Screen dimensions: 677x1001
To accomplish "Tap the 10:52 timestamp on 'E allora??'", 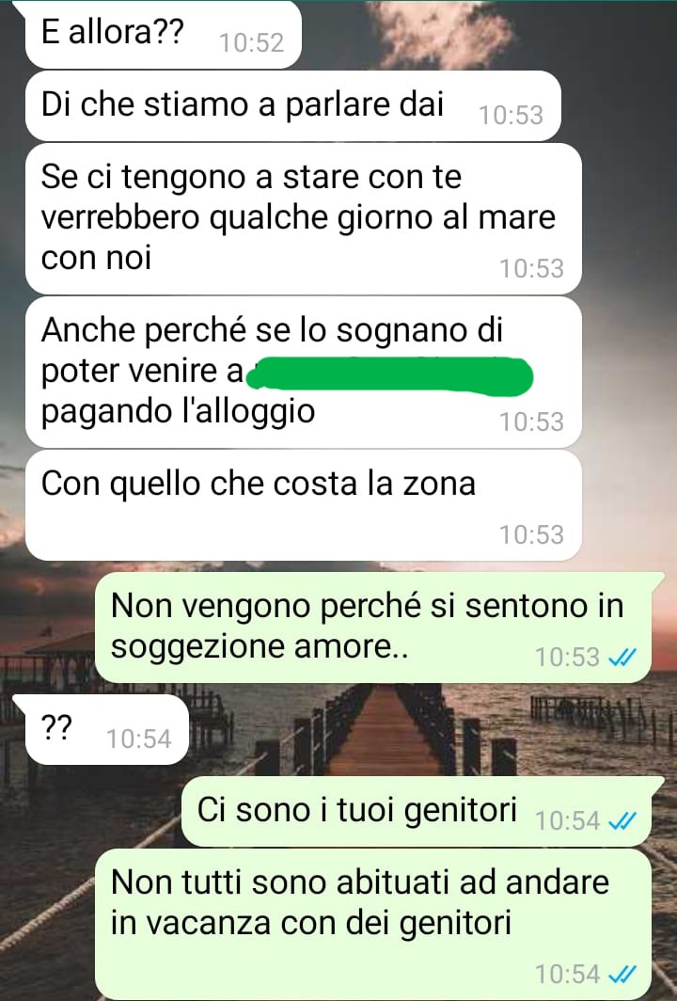I will click(x=251, y=42).
